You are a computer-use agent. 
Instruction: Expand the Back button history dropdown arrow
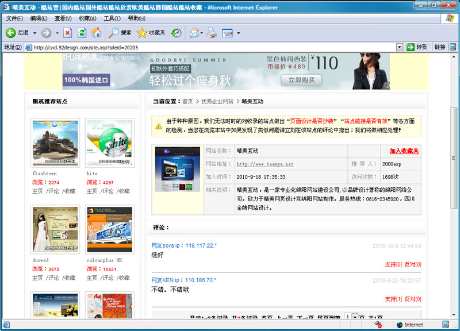tap(34, 33)
